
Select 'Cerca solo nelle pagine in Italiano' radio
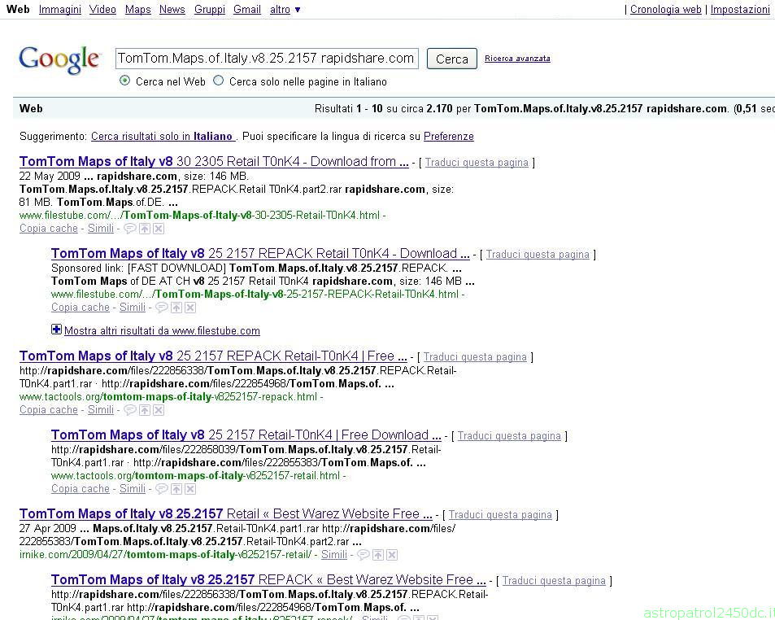(218, 81)
